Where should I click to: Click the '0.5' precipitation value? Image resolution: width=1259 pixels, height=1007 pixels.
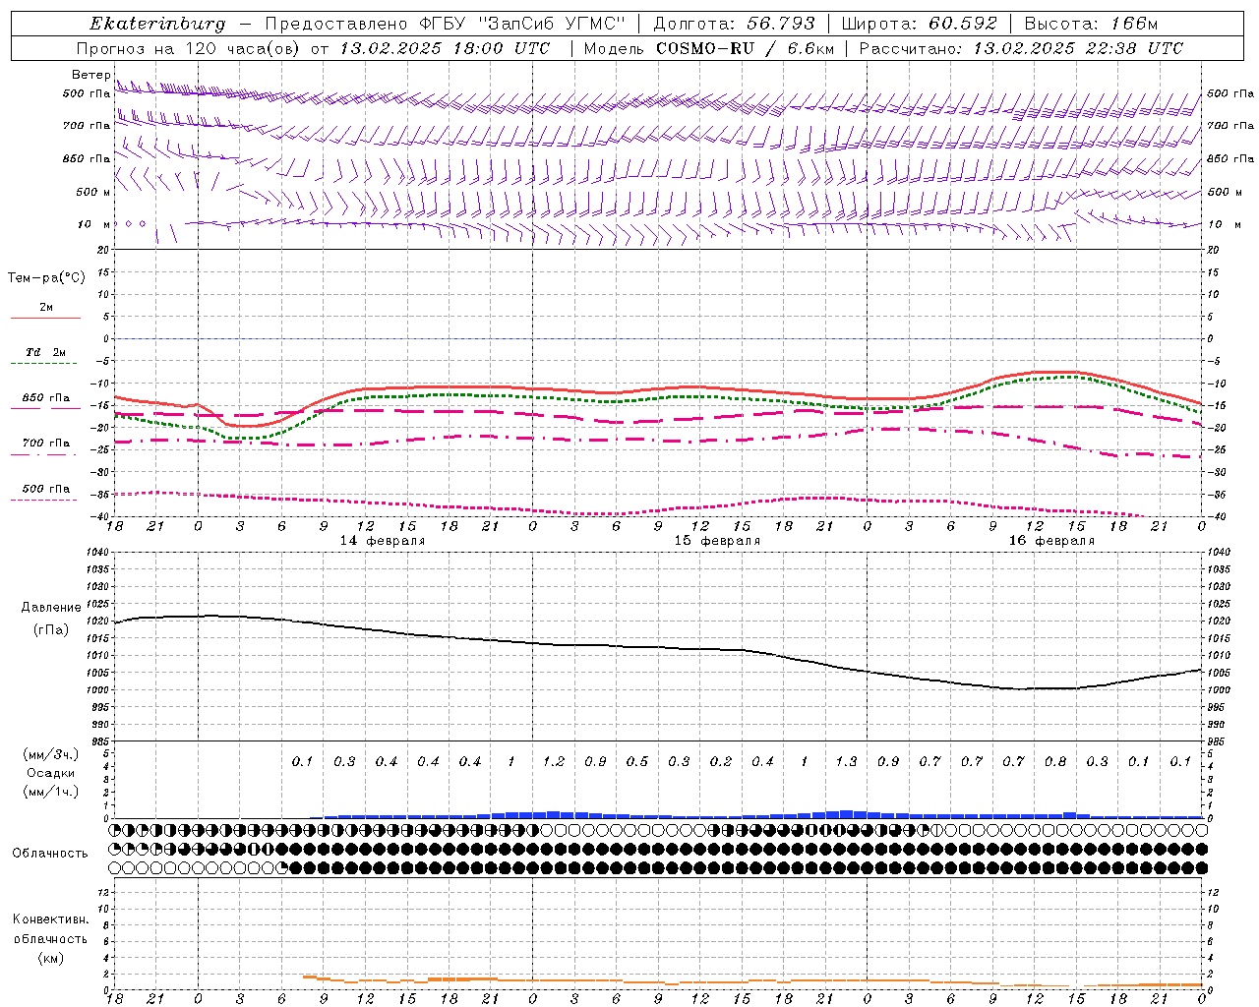coord(637,761)
